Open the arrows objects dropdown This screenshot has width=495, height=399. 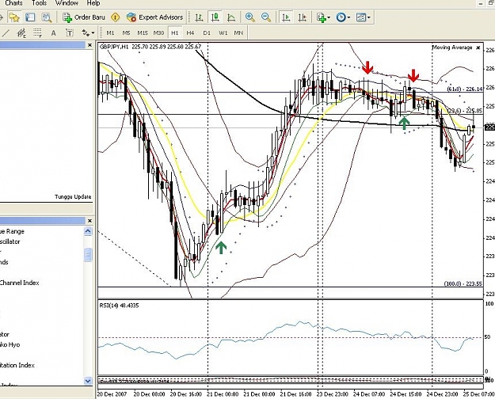tap(88, 32)
